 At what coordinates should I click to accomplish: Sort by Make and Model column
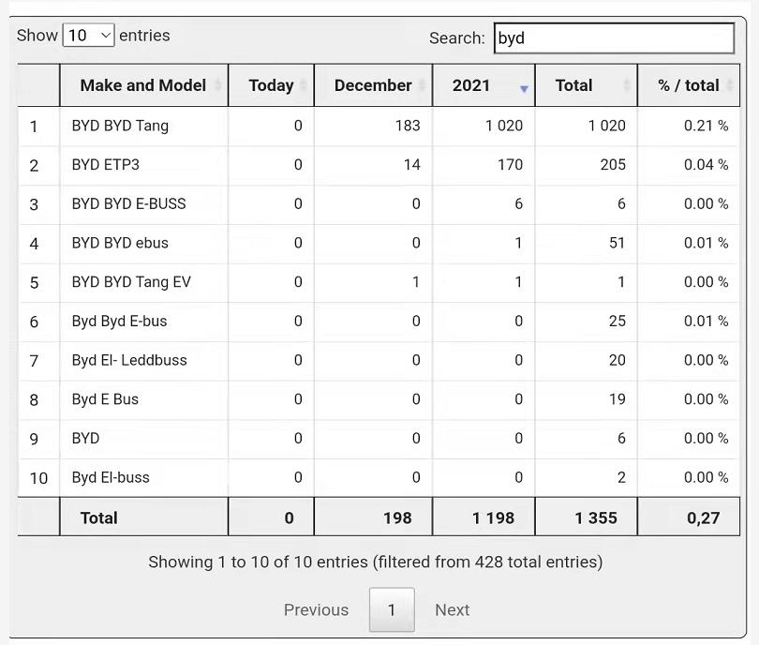tap(143, 85)
